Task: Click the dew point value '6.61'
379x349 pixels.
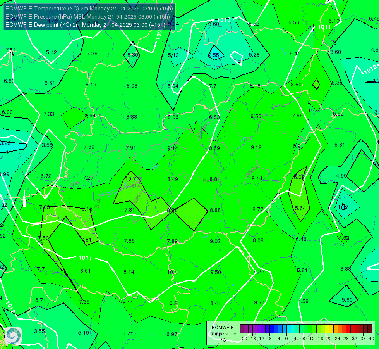Action: tap(50, 83)
